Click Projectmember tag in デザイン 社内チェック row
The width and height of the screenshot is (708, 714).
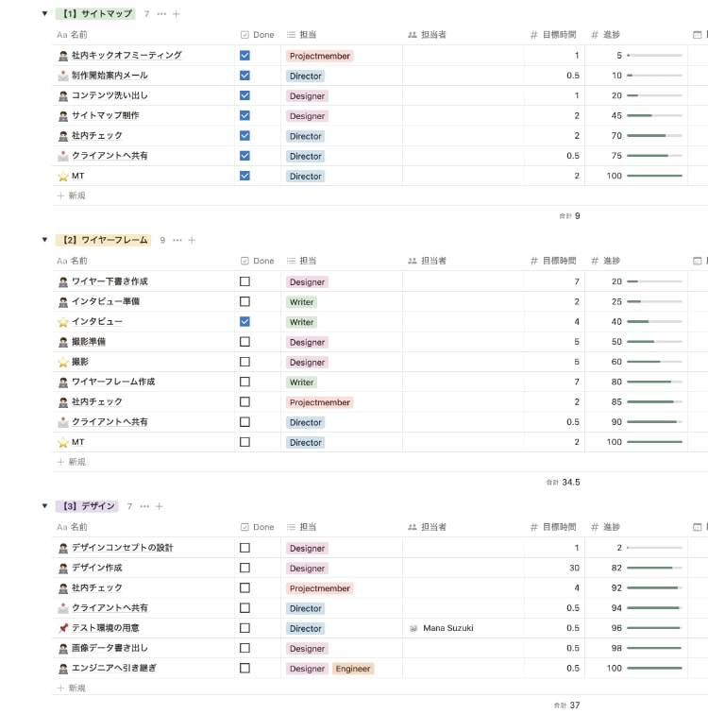click(x=320, y=588)
